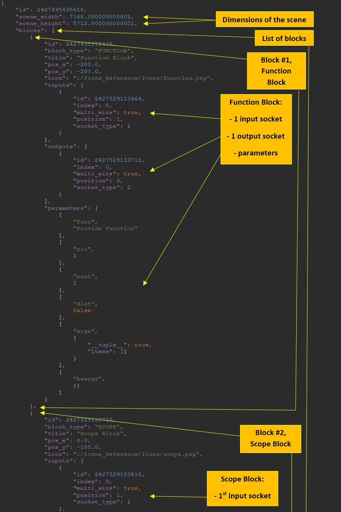This screenshot has height=512, width=341.
Task: Click the "nin" parameter name
Action: (82, 249)
